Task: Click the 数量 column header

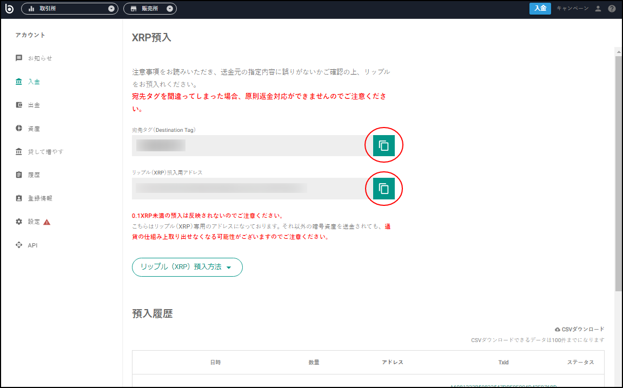Action: (x=314, y=362)
